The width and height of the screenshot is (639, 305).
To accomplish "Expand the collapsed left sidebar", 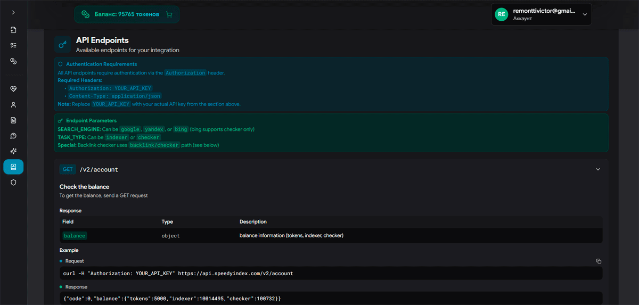I will coord(13,12).
